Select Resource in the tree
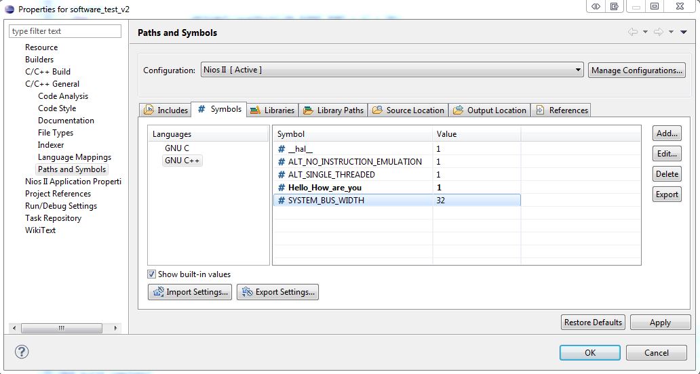The height and width of the screenshot is (374, 700). click(x=41, y=47)
